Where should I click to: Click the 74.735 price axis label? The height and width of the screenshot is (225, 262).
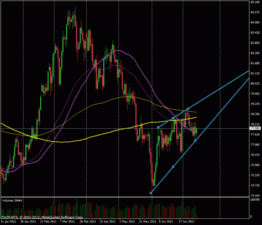255,185
